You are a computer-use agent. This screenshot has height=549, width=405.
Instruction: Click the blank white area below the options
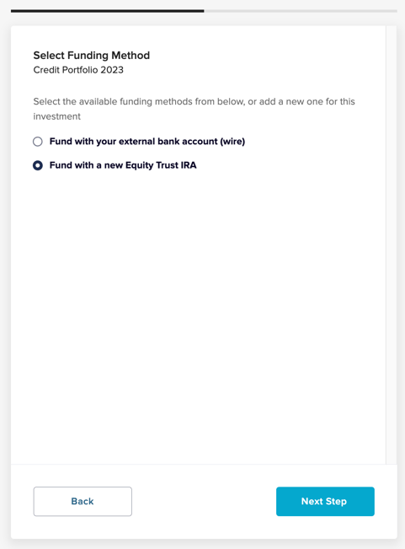[x=198, y=315]
